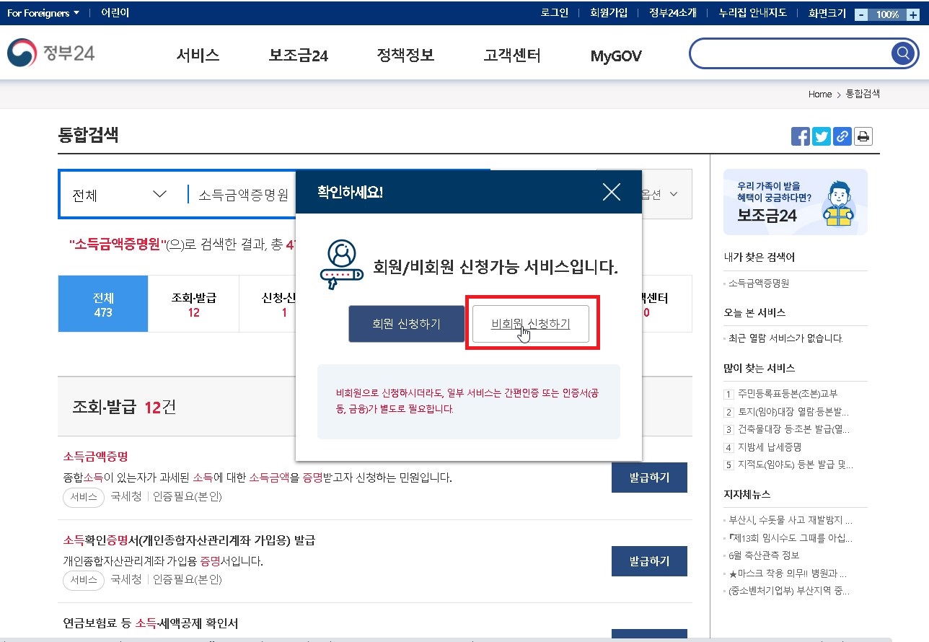
Task: Click the 통합검색 breadcrumb text
Action: point(863,94)
